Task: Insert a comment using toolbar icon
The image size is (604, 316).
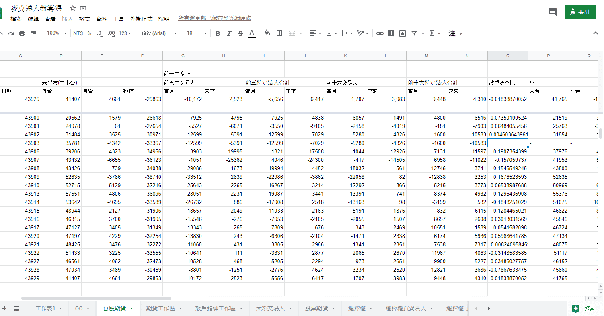Action: pyautogui.click(x=391, y=33)
